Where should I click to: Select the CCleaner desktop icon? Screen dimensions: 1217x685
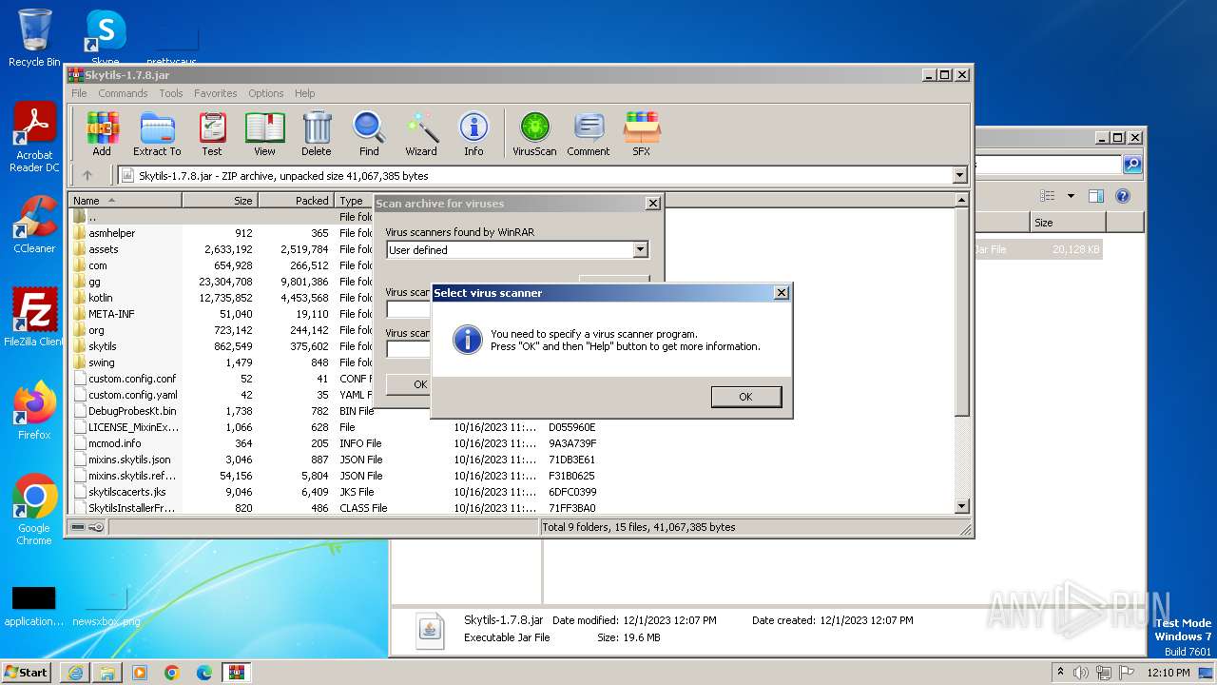pos(34,225)
